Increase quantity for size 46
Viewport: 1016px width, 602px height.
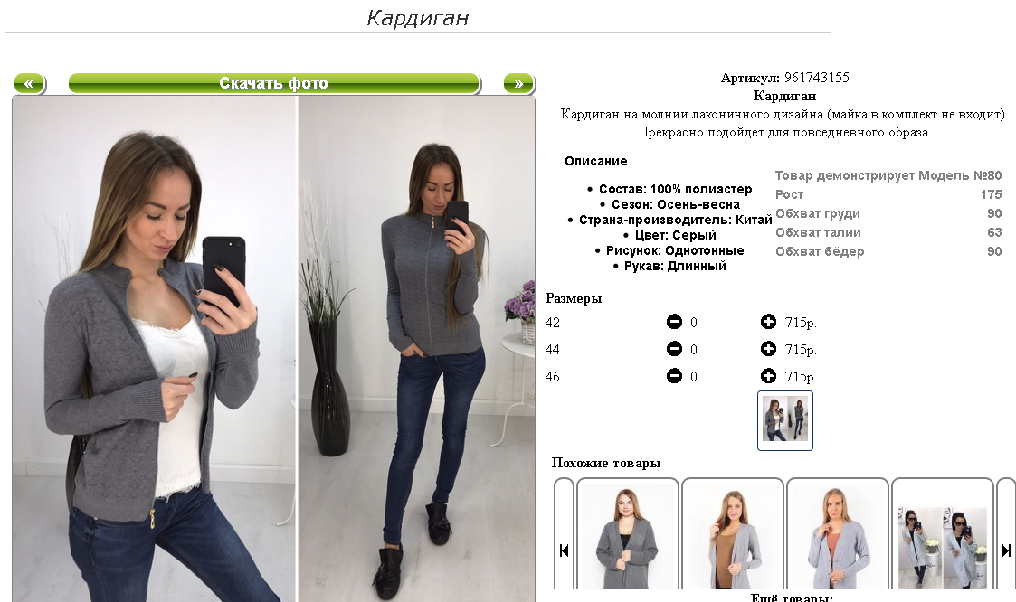pos(768,376)
